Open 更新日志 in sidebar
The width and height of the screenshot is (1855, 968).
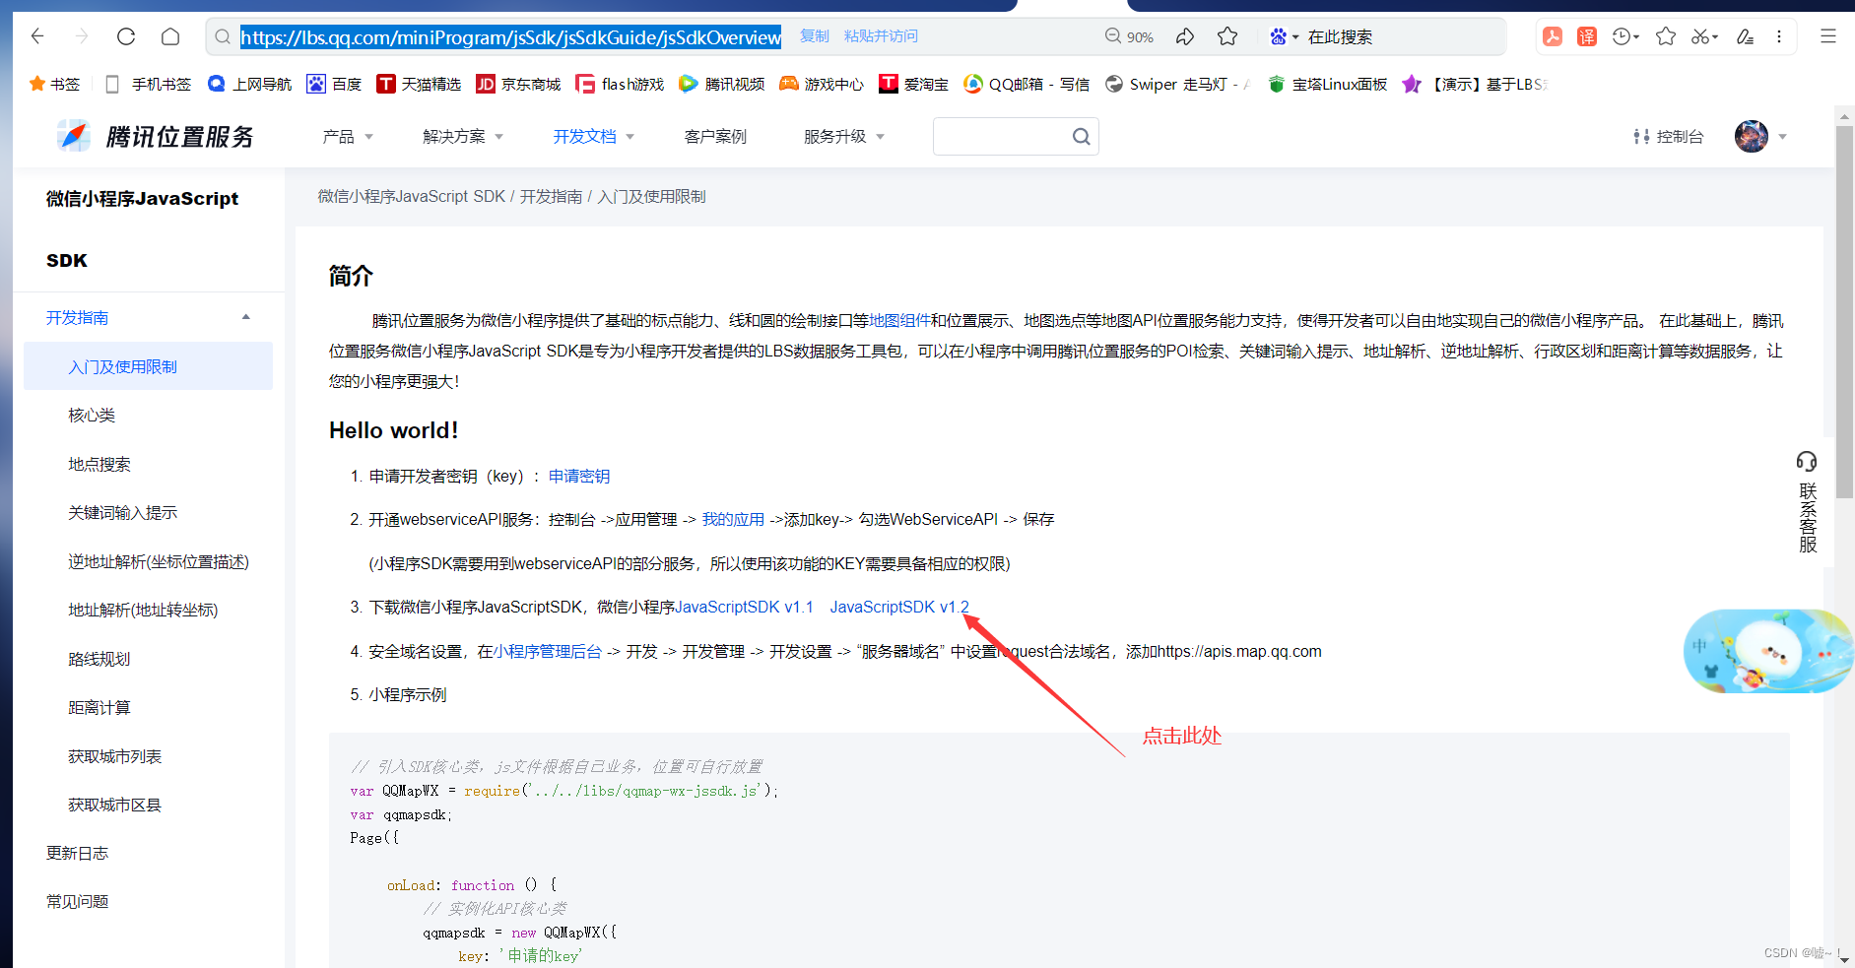(x=78, y=853)
